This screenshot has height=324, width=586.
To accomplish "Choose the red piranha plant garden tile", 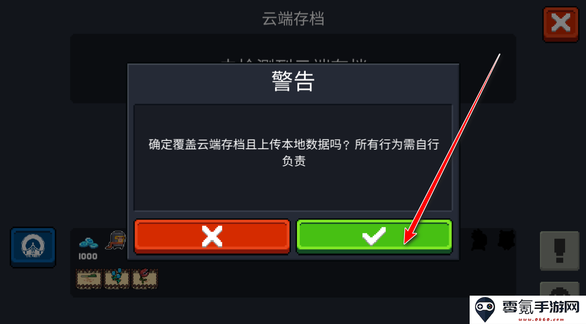I will pyautogui.click(x=145, y=278).
